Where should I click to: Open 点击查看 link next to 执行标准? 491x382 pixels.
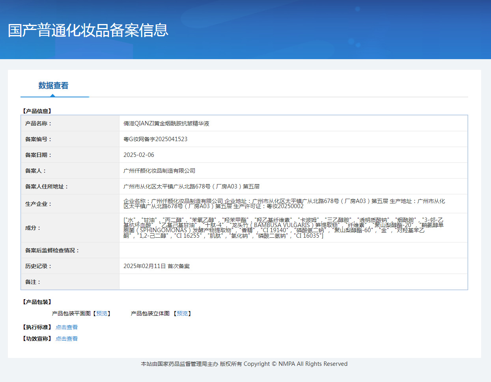click(x=67, y=327)
